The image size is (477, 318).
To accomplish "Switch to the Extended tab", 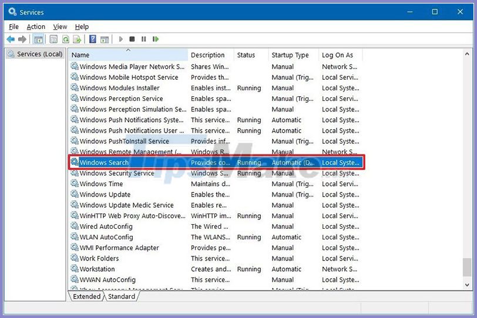I will tap(87, 296).
